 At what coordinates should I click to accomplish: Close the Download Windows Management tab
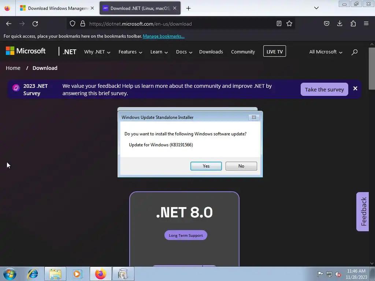[92, 8]
